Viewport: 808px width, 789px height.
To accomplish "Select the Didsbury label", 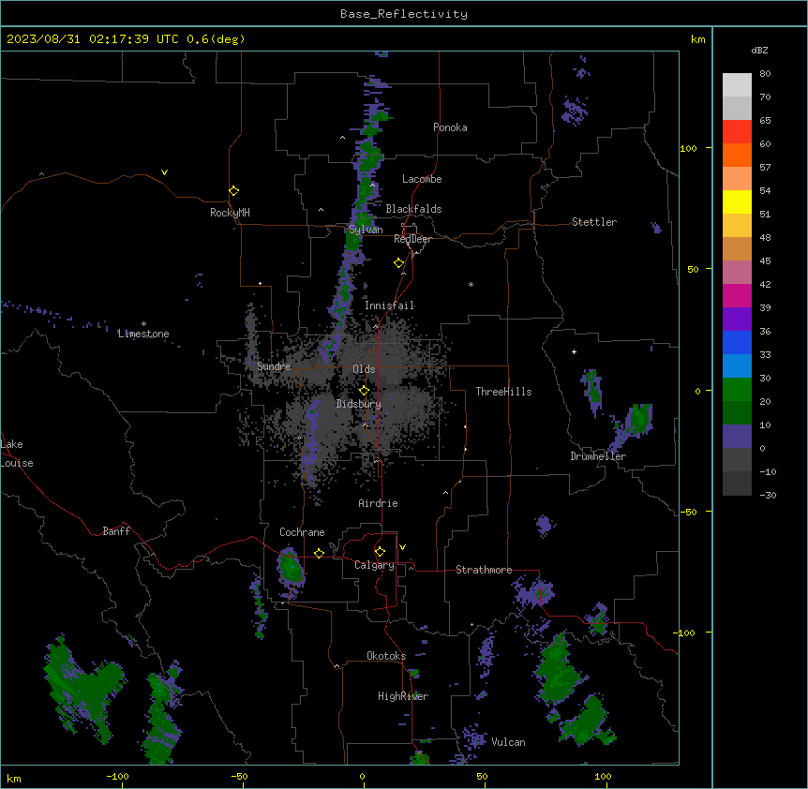I will click(x=358, y=404).
